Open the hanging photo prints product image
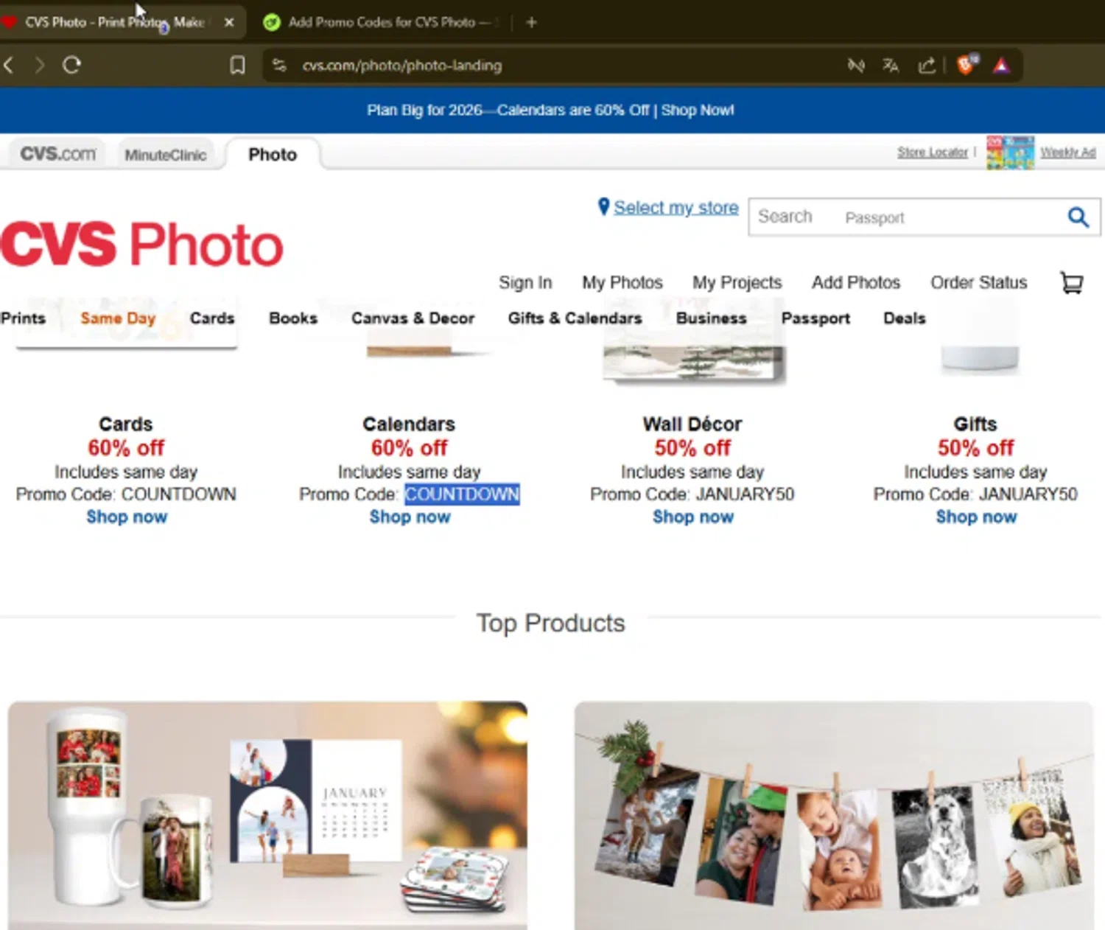Image resolution: width=1105 pixels, height=930 pixels. click(x=834, y=815)
